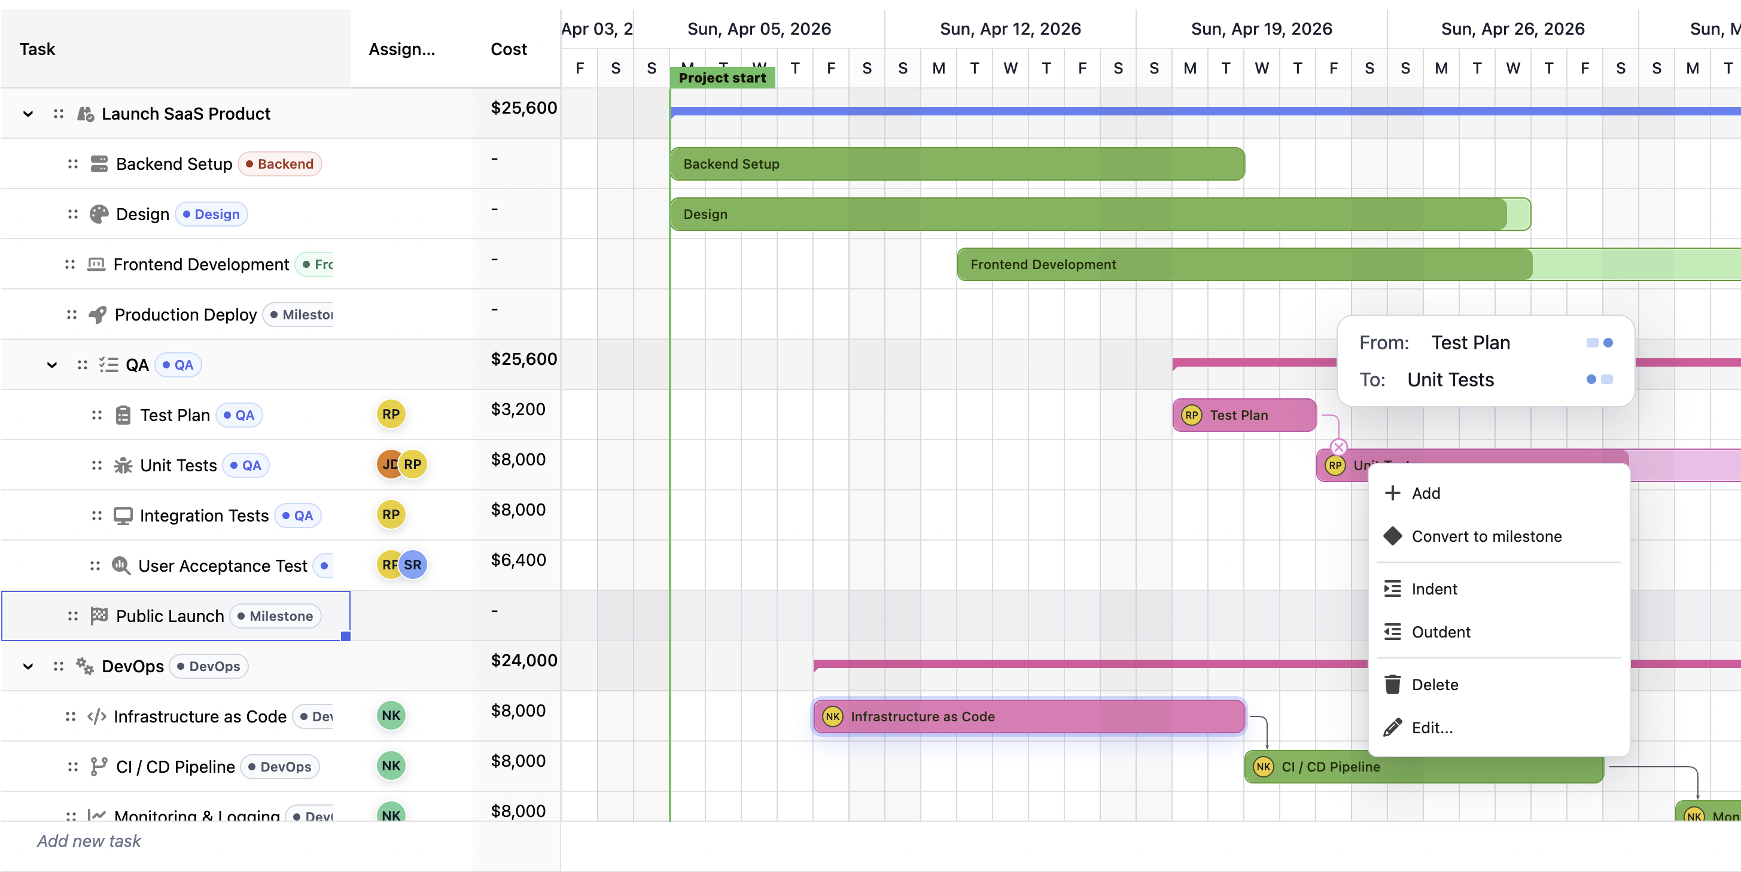This screenshot has height=872, width=1741.
Task: Collapse the DevOps task group
Action: (28, 667)
